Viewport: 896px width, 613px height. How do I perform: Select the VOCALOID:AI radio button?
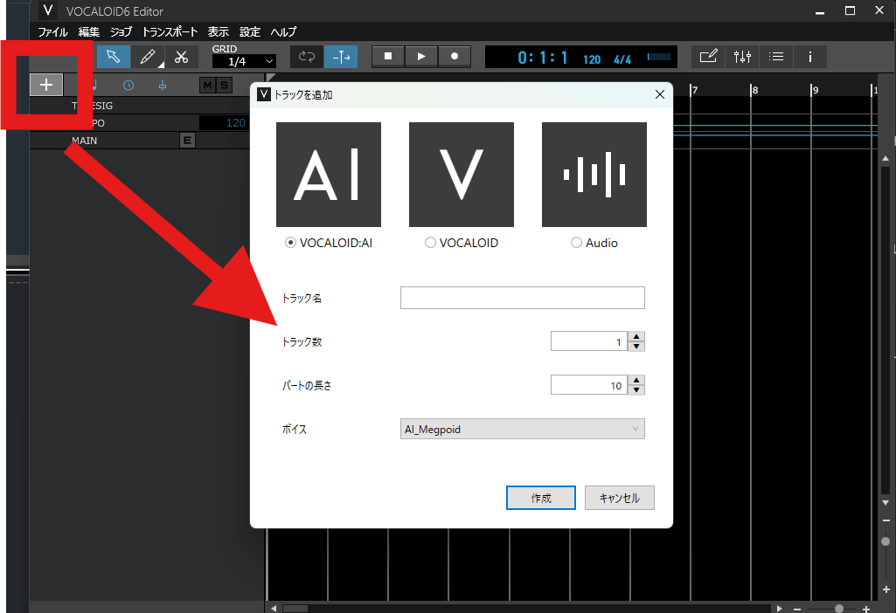point(290,243)
